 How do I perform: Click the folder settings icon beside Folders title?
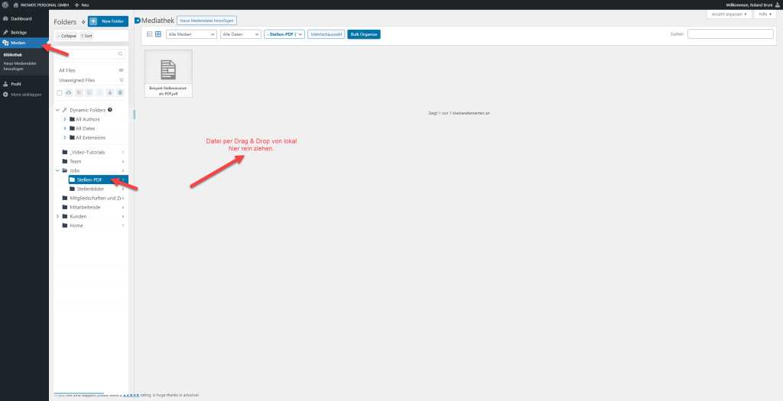[83, 21]
